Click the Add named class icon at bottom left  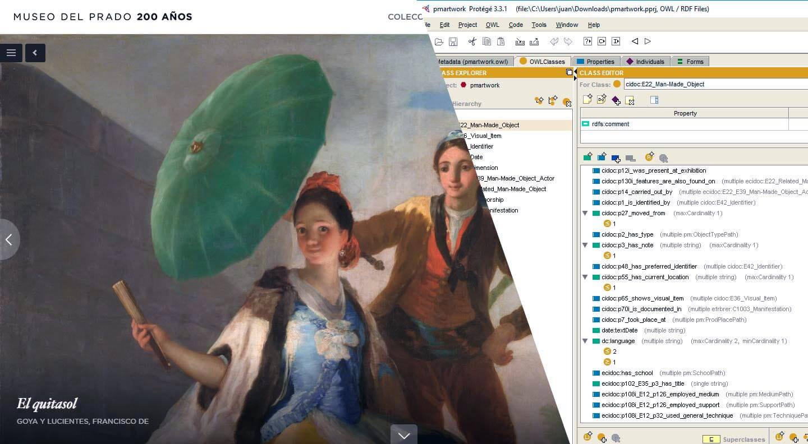[602, 438]
